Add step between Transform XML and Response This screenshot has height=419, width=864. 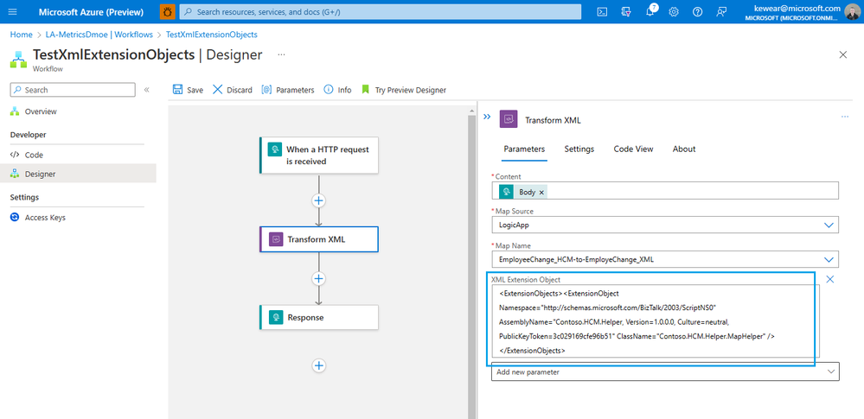coord(318,278)
